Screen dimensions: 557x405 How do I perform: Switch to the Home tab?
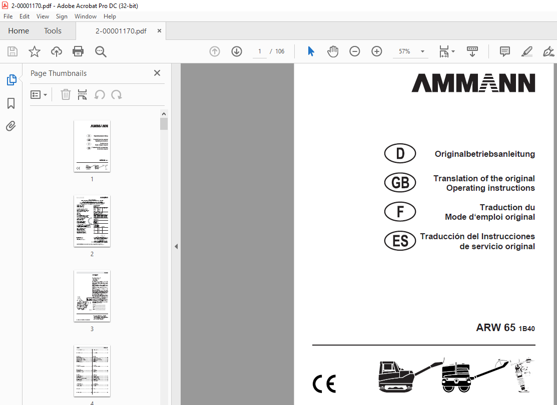[x=19, y=31]
